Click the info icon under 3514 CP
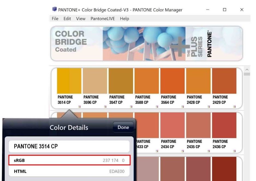Image resolution: width=256 pixels, height=181 pixels. coord(79,107)
